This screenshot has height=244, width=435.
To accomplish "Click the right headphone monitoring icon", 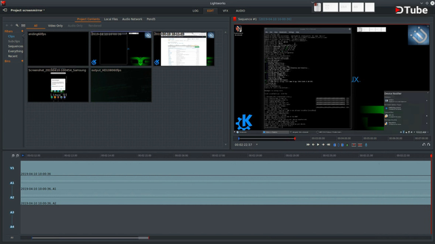I will 429,144.
